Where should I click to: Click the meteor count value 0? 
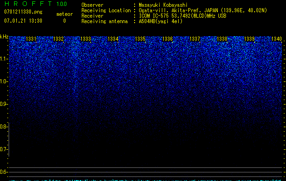tap(65, 21)
